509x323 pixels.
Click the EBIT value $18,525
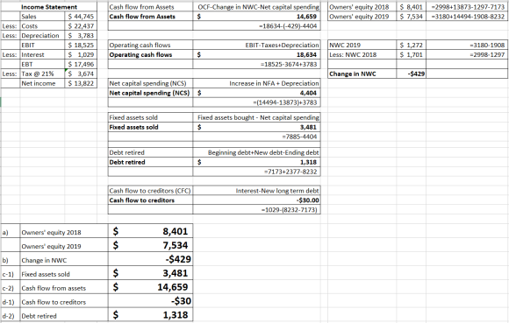coord(81,45)
